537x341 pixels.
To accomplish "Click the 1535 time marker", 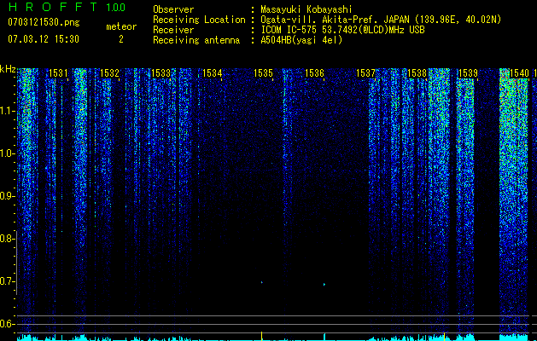I will pyautogui.click(x=263, y=73).
